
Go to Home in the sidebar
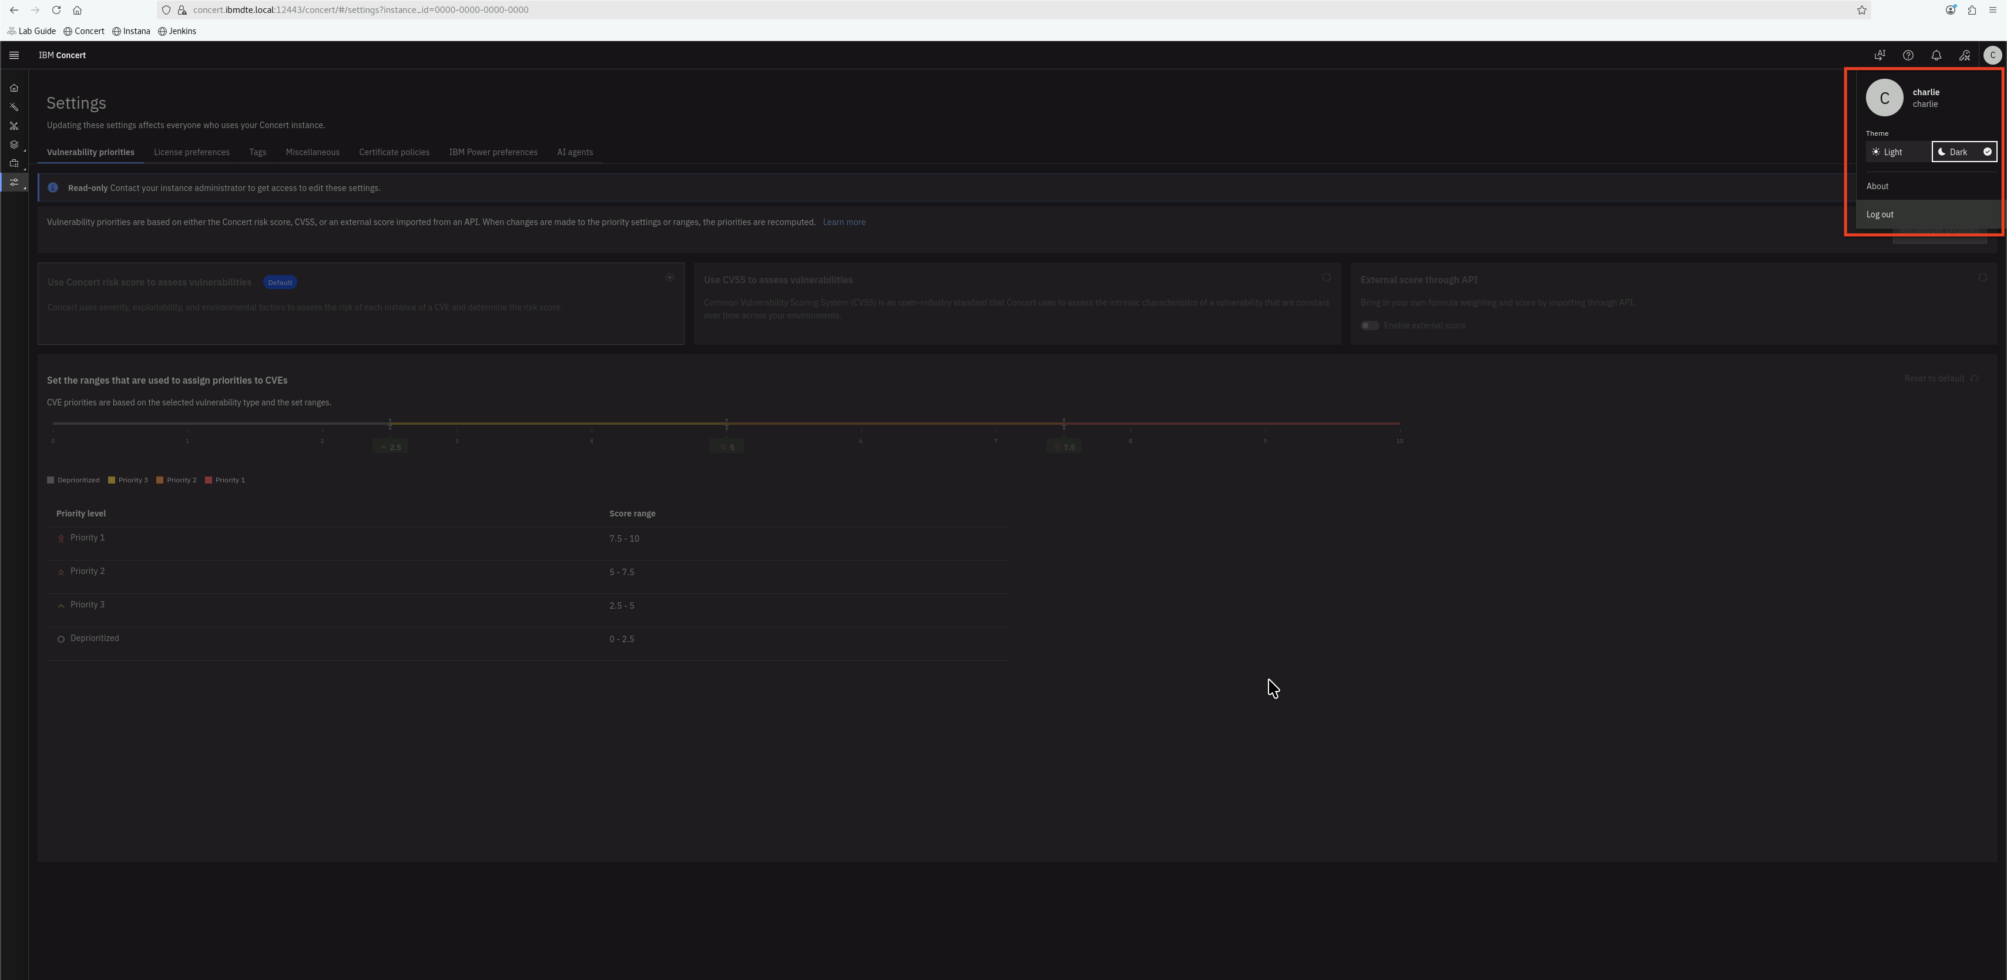14,88
